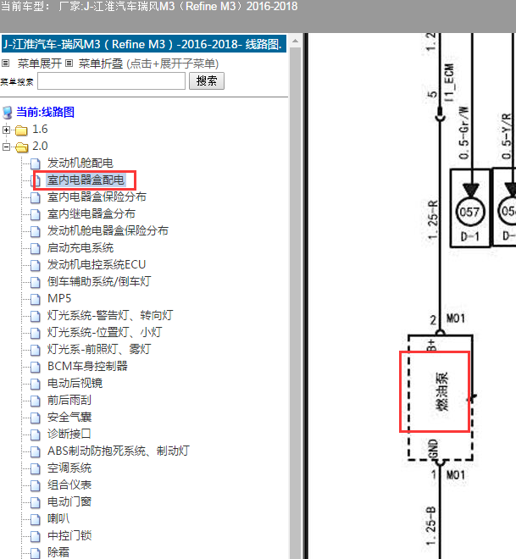Click the 菜单折叠 collapse-all icon
This screenshot has width=516, height=559.
69,64
